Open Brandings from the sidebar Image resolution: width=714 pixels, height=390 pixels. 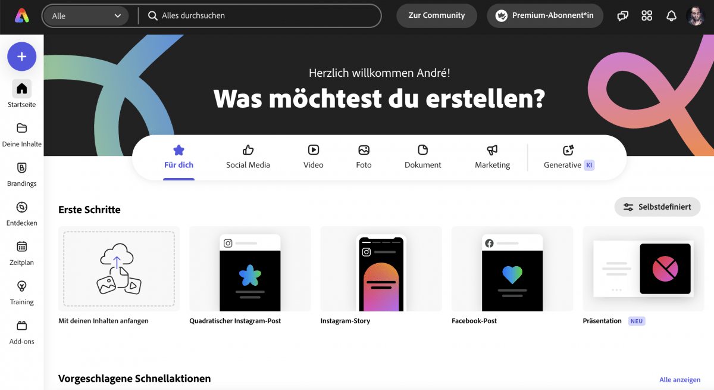pyautogui.click(x=22, y=169)
